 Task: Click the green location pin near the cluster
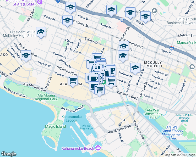[x=104, y=82]
